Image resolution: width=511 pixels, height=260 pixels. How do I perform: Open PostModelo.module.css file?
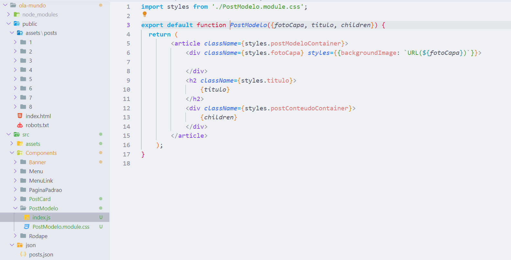pyautogui.click(x=61, y=227)
